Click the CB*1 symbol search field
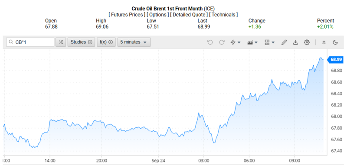 coord(30,42)
